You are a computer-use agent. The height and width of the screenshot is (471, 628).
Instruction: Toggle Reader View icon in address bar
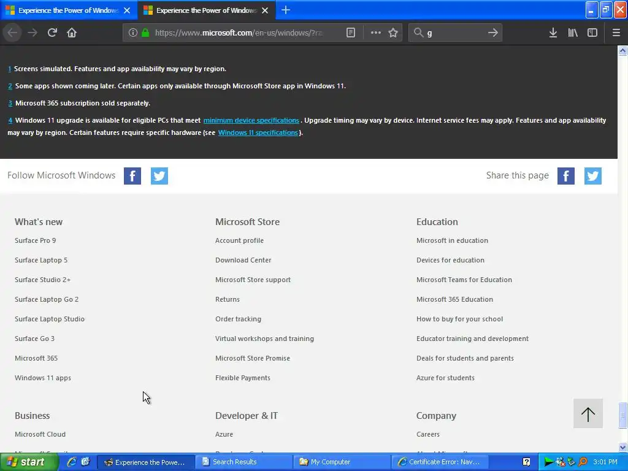coord(351,33)
